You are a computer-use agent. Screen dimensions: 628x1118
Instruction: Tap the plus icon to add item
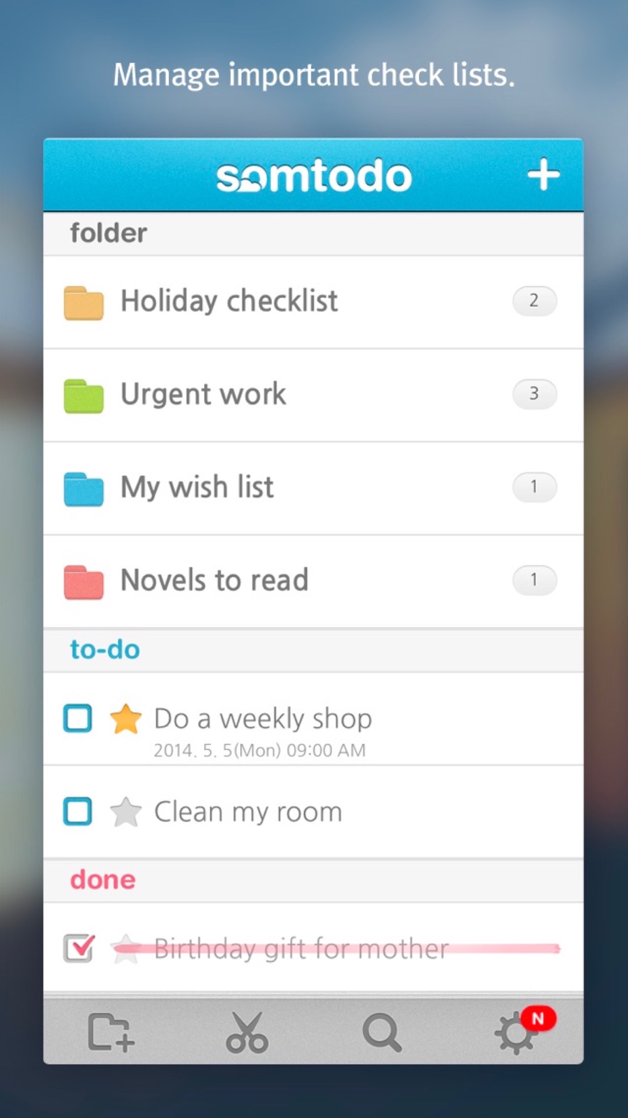[543, 174]
